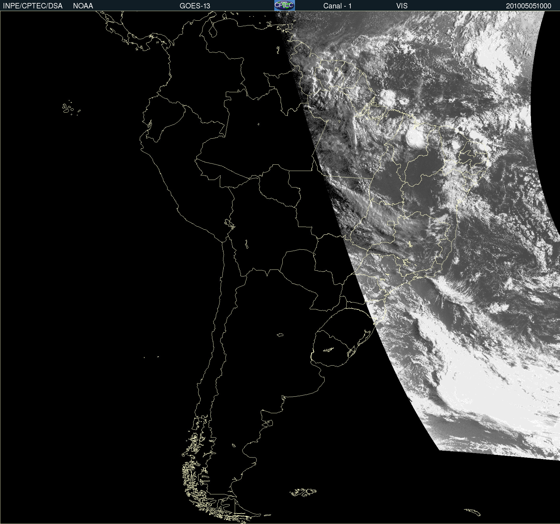Click the Canal - 1 label
Screen dimensions: 560x524
coord(337,6)
